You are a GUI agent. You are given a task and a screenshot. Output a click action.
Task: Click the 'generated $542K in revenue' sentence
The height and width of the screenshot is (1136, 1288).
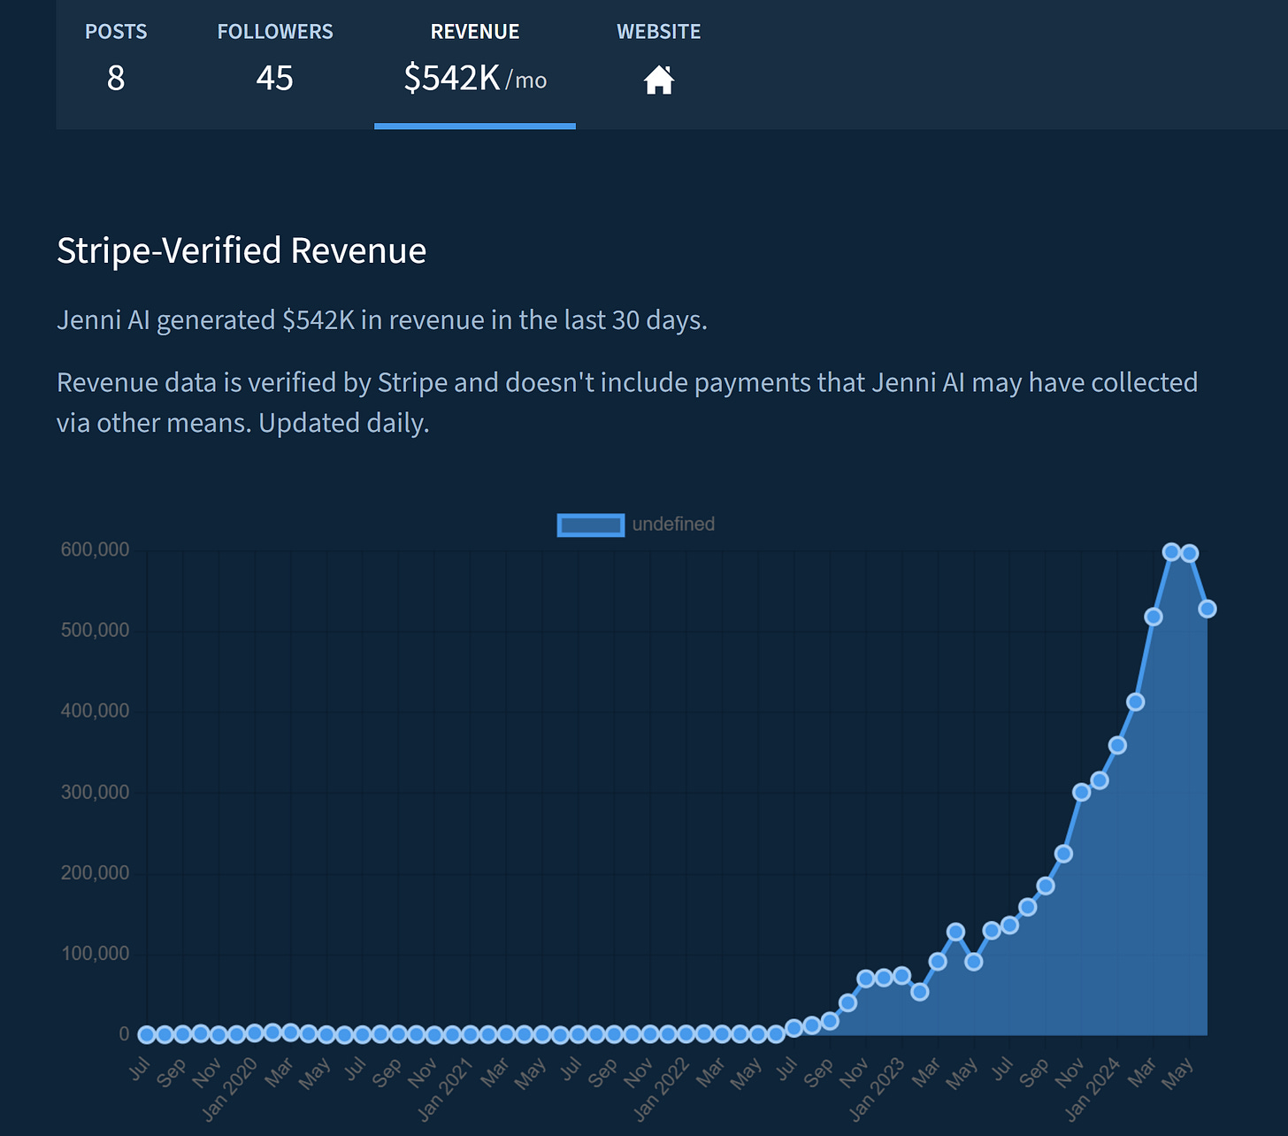point(382,319)
